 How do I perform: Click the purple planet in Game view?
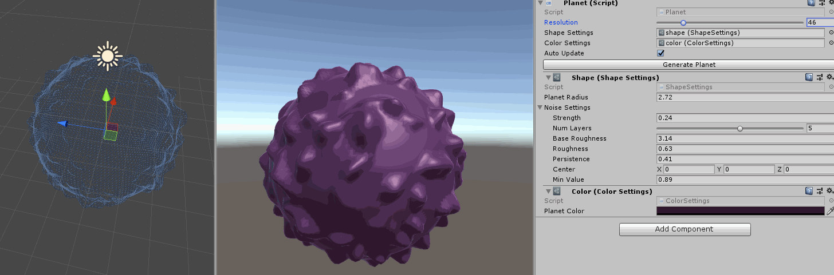tap(362, 165)
